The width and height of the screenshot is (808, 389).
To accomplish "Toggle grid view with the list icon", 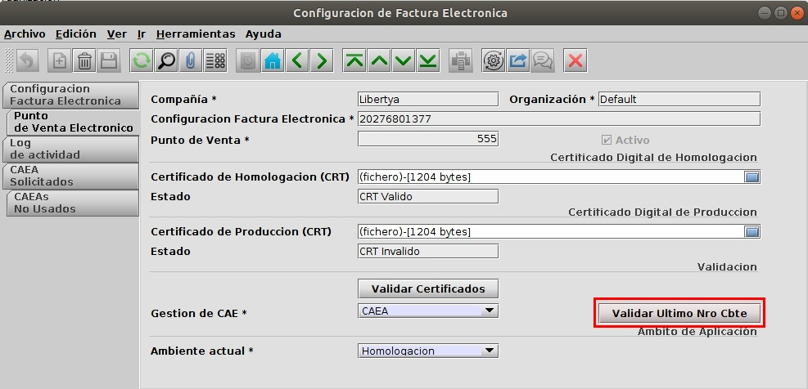I will pyautogui.click(x=215, y=61).
